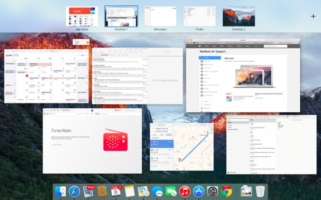The width and height of the screenshot is (321, 200).
Task: Select the June 2015 Calendar window
Action: click(x=46, y=76)
